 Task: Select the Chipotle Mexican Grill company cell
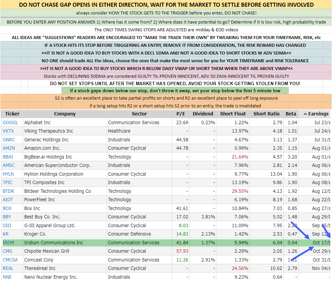tap(47, 251)
